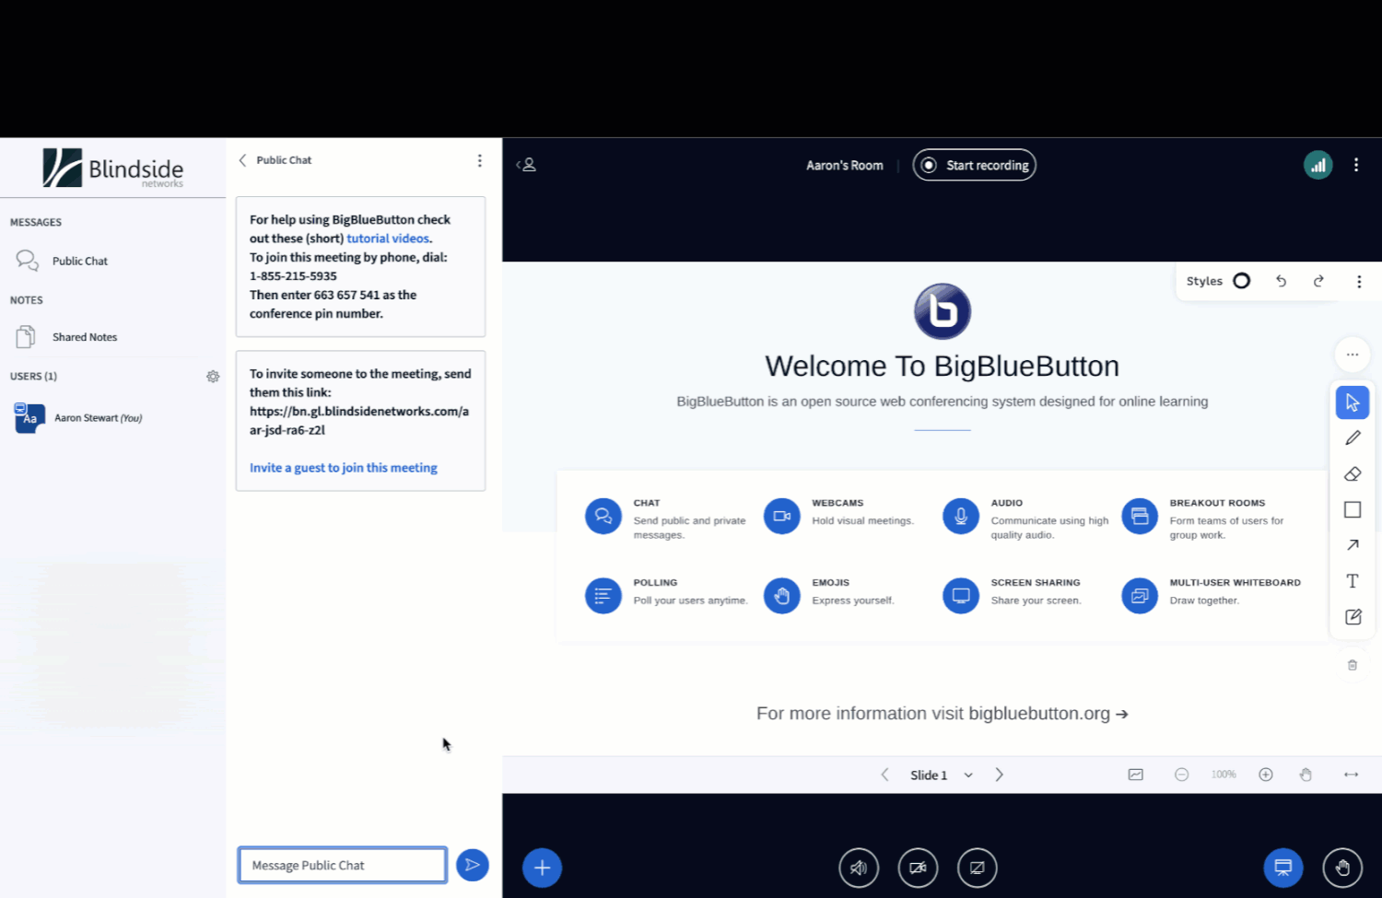Choose the Rectangle shape tool

tap(1353, 509)
